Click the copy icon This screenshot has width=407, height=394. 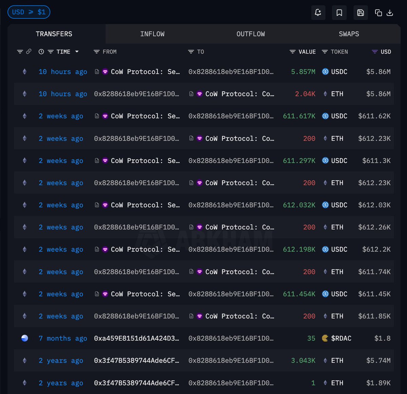click(x=378, y=13)
